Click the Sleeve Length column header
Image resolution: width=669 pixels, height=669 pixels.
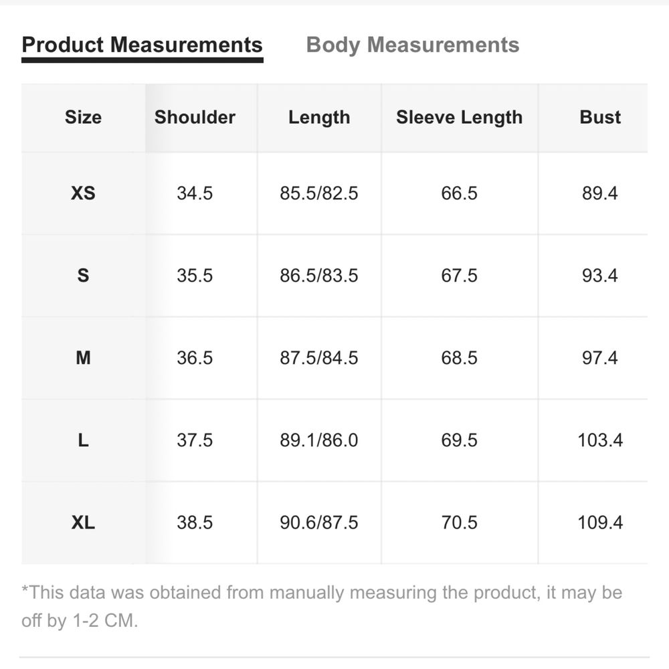tap(460, 118)
